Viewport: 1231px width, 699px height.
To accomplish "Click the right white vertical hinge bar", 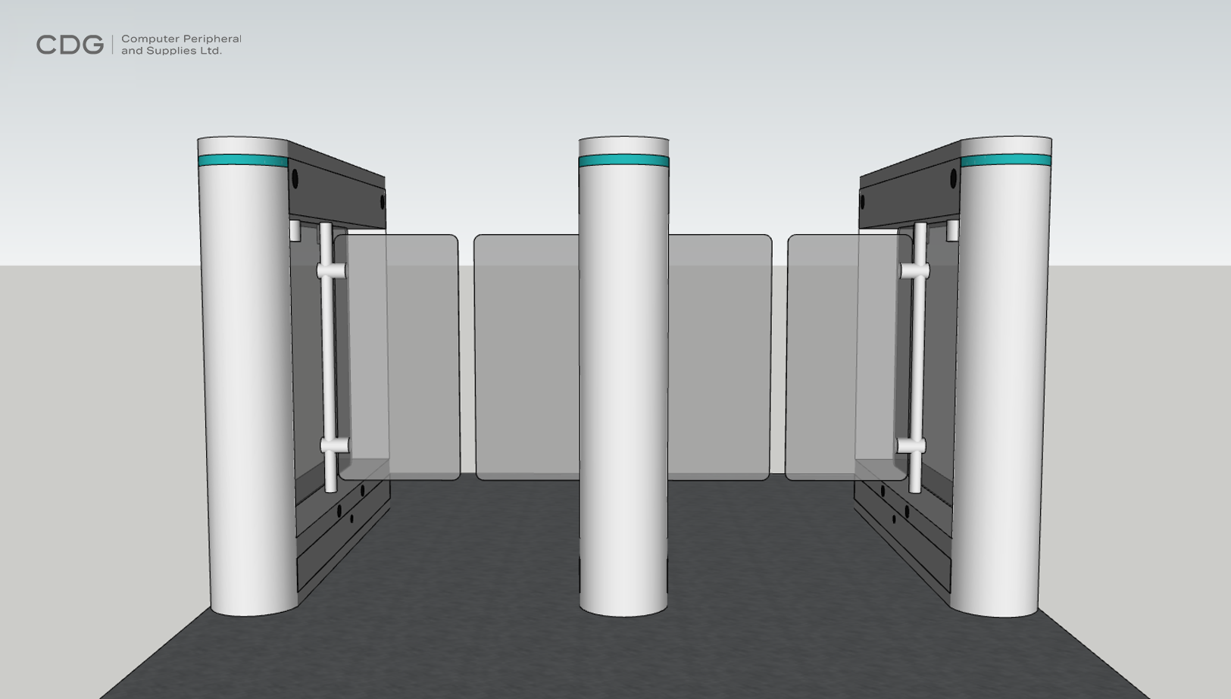I will pos(917,356).
